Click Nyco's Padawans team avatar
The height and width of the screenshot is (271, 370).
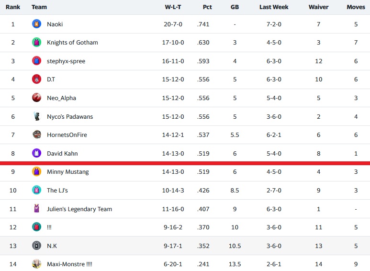36,116
